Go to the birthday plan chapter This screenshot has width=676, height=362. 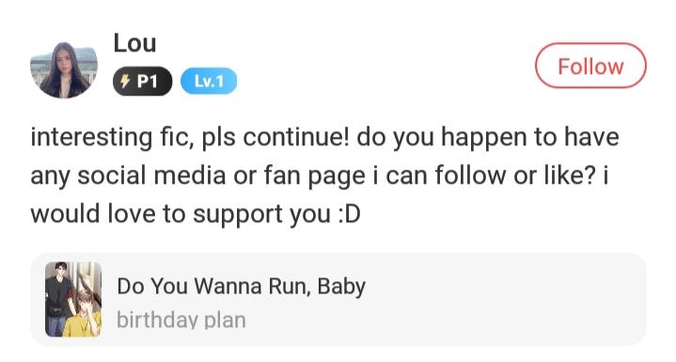[x=181, y=320]
